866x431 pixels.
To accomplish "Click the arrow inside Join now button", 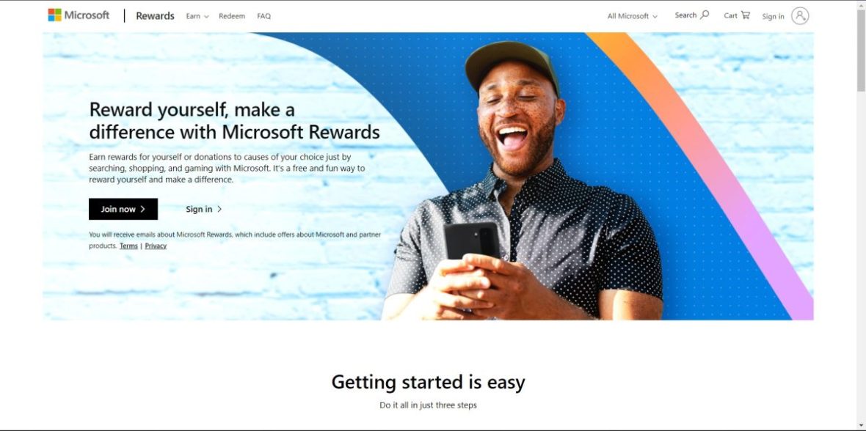I will [142, 209].
